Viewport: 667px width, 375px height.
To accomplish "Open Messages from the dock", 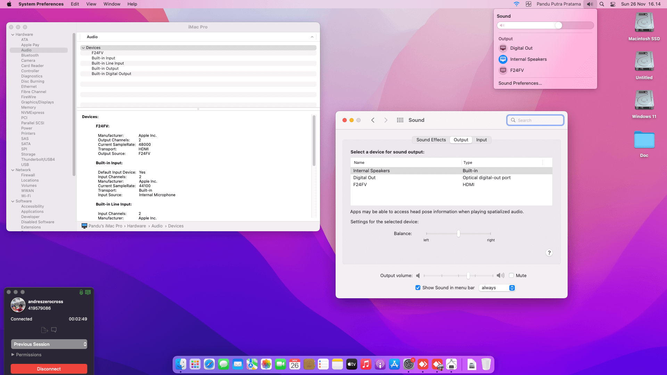I will pyautogui.click(x=223, y=364).
